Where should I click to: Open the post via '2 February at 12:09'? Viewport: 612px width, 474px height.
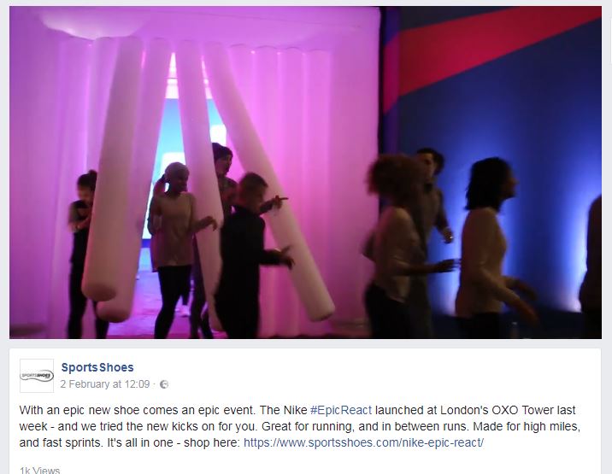(x=105, y=384)
